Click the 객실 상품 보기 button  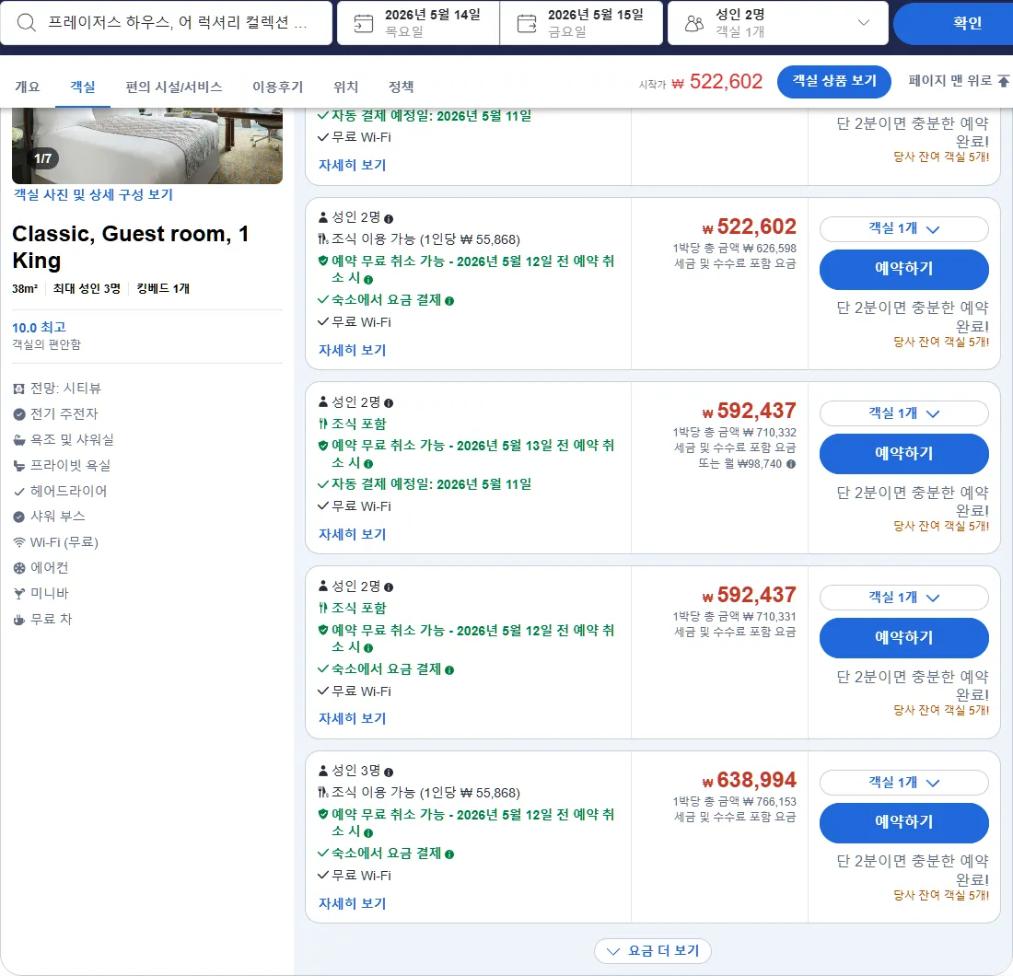pos(834,81)
